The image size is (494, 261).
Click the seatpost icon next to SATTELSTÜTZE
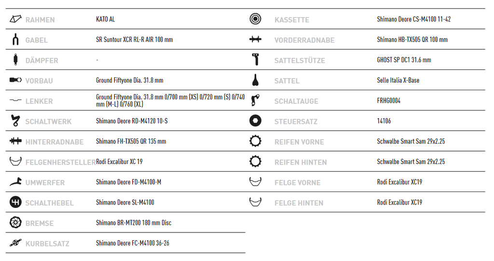click(x=255, y=59)
